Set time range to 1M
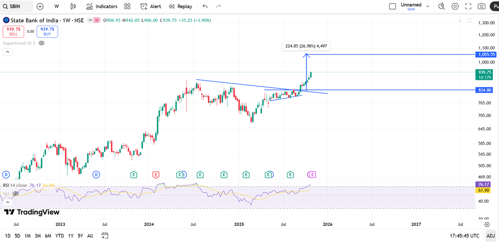499x242 pixels. (27, 236)
